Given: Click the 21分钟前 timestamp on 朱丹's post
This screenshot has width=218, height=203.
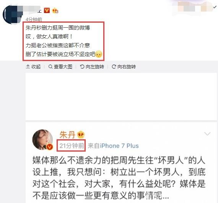Looking at the screenshot, I should 72,146.
